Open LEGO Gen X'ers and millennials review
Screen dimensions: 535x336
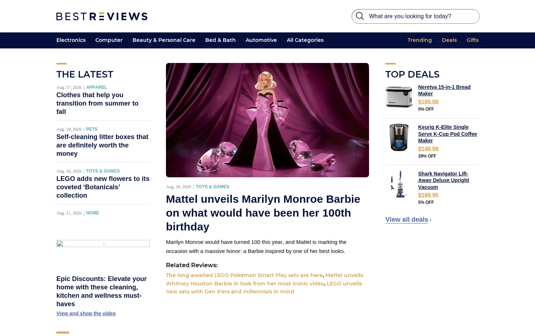pos(264,288)
